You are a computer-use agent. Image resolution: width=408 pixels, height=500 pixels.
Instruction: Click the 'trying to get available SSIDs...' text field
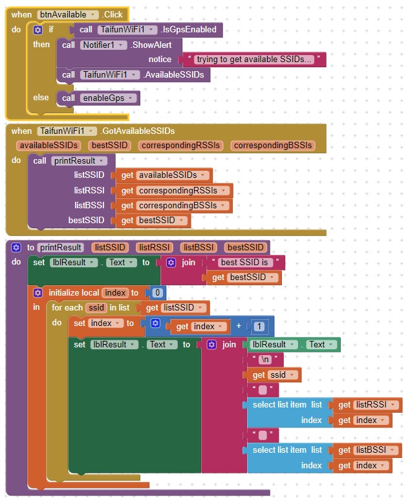[x=254, y=60]
